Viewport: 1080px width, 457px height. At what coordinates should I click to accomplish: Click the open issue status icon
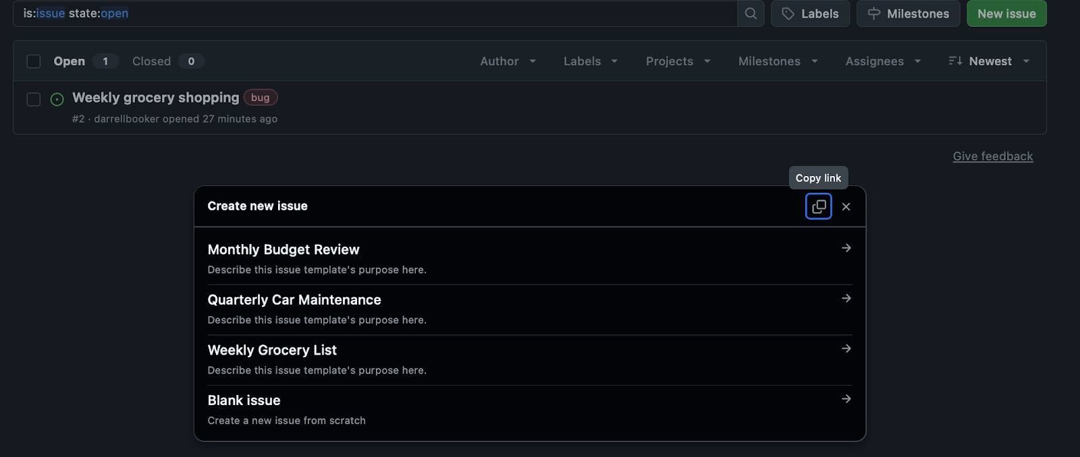click(x=57, y=99)
